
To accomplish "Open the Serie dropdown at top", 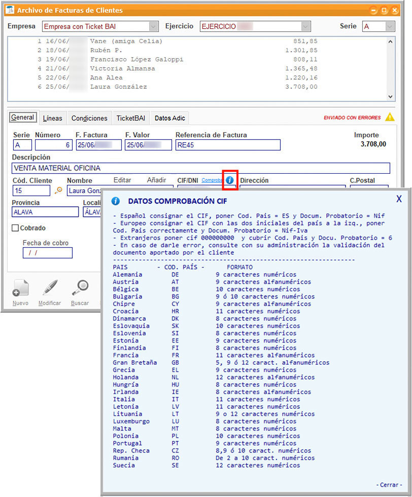I will pos(390,26).
